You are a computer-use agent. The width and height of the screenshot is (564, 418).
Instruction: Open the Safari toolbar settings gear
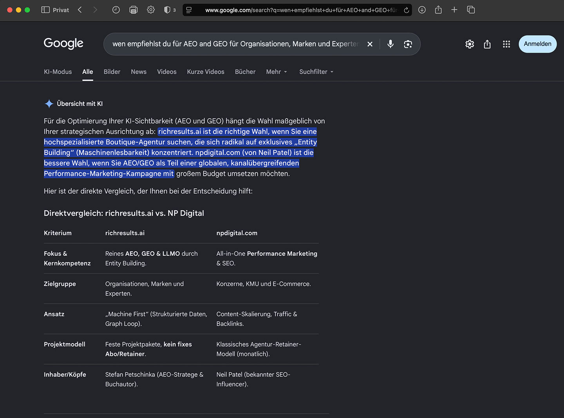(151, 10)
